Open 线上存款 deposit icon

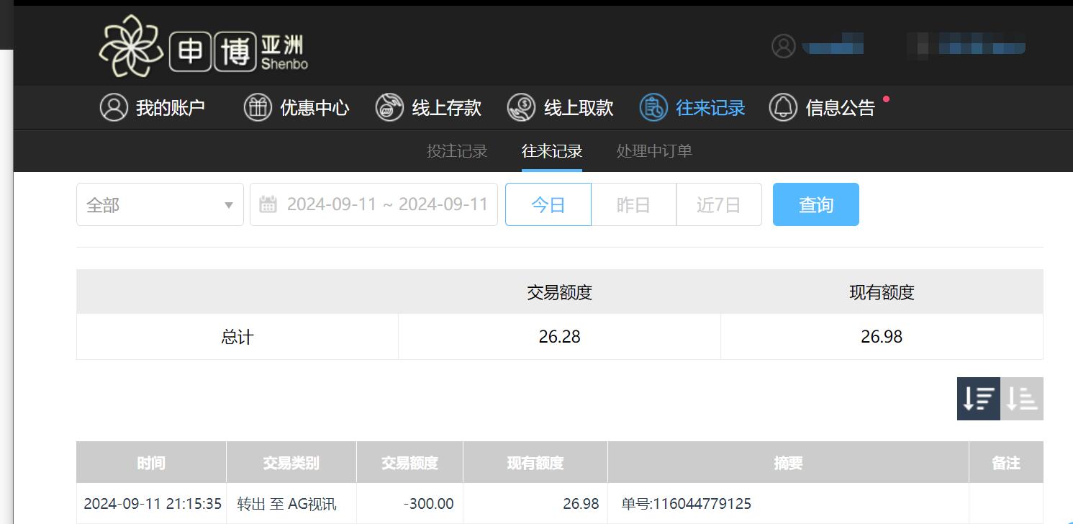coord(389,107)
